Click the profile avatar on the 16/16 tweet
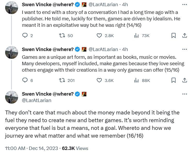193x152 pixels. click(x=11, y=97)
